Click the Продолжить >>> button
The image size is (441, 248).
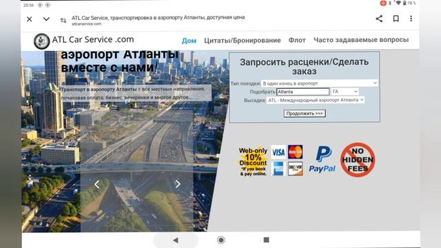[x=305, y=113]
